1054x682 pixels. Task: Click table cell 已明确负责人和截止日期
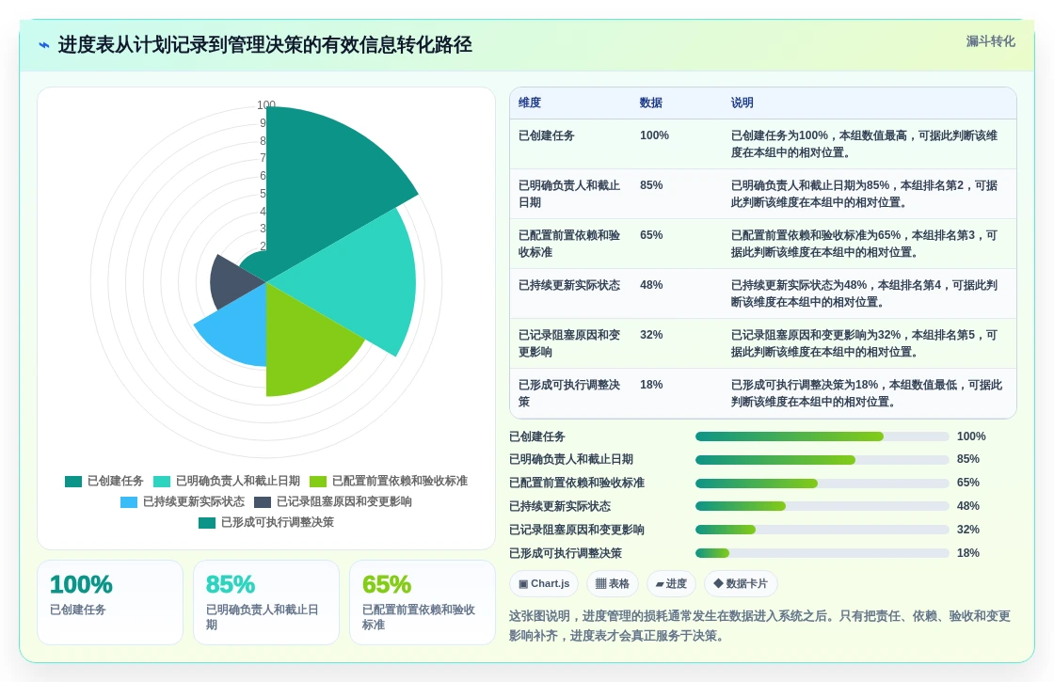click(569, 194)
